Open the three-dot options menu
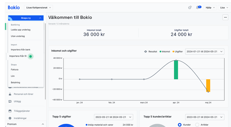Viewport: 231px width, 127px height. click(225, 18)
